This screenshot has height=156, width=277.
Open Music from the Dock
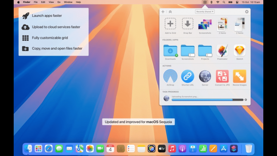tap(172, 148)
